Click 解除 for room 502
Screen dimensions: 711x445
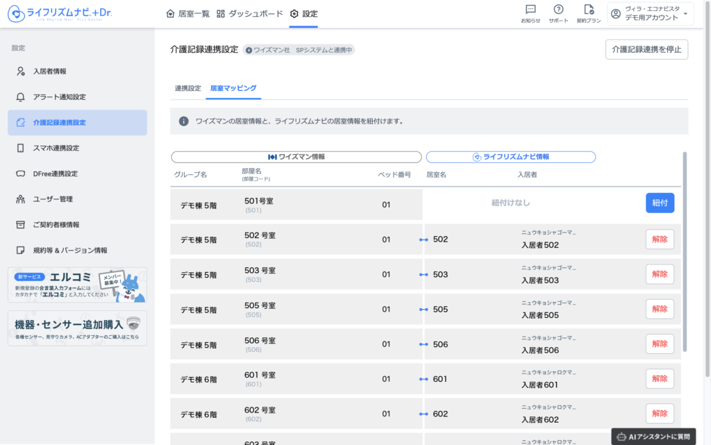pos(660,240)
